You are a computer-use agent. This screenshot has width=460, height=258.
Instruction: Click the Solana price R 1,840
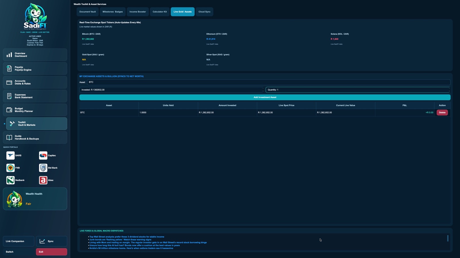point(334,39)
